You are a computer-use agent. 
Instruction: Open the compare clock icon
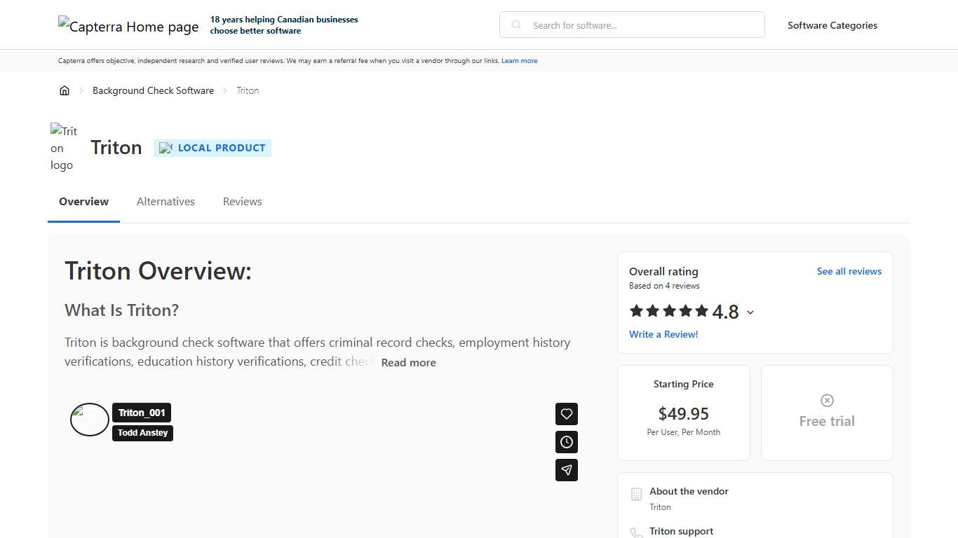coord(567,442)
